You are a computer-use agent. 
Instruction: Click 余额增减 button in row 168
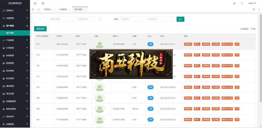pyautogui.click(x=206, y=109)
